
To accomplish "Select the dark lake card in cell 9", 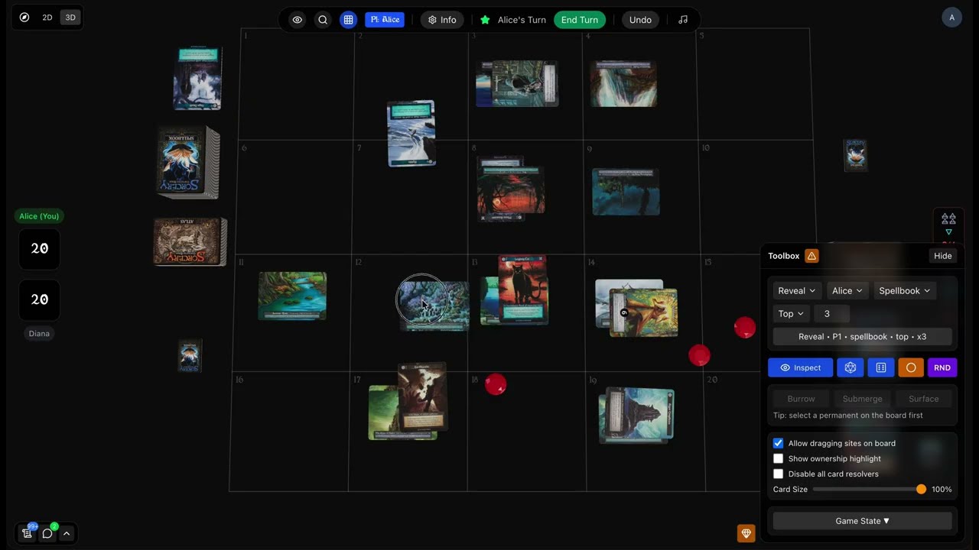I will pos(626,192).
